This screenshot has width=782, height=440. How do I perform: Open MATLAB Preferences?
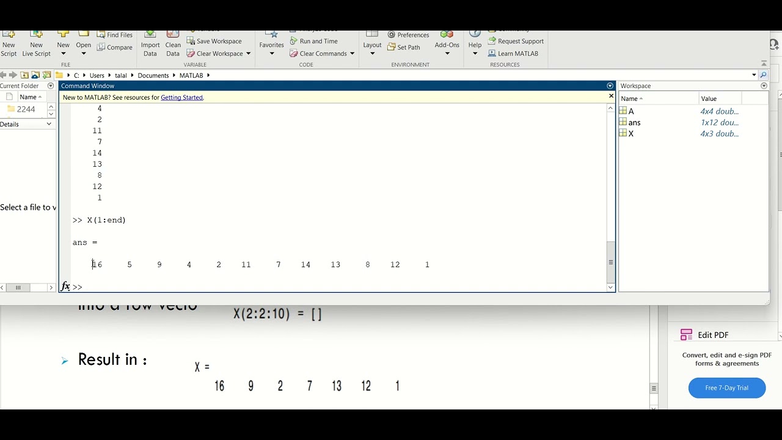coord(408,35)
